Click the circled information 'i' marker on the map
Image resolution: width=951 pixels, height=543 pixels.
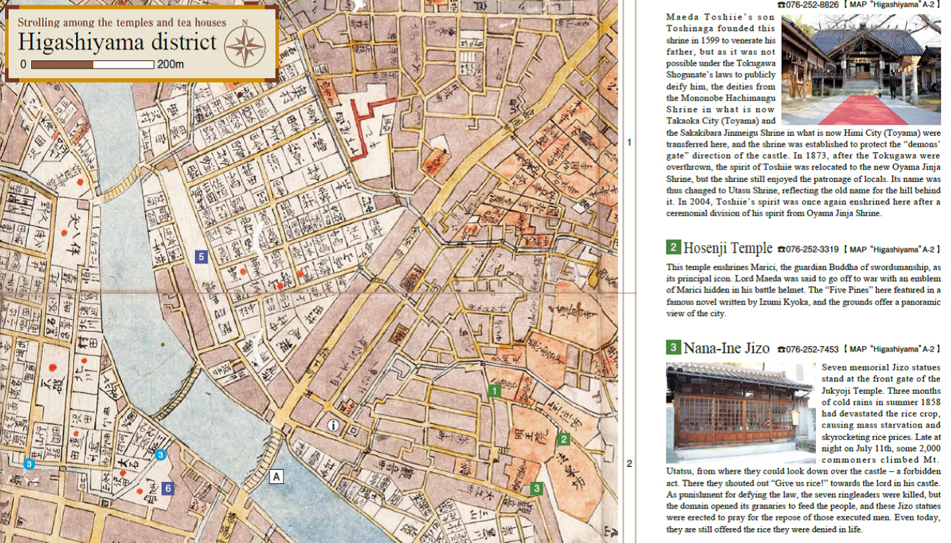[333, 426]
